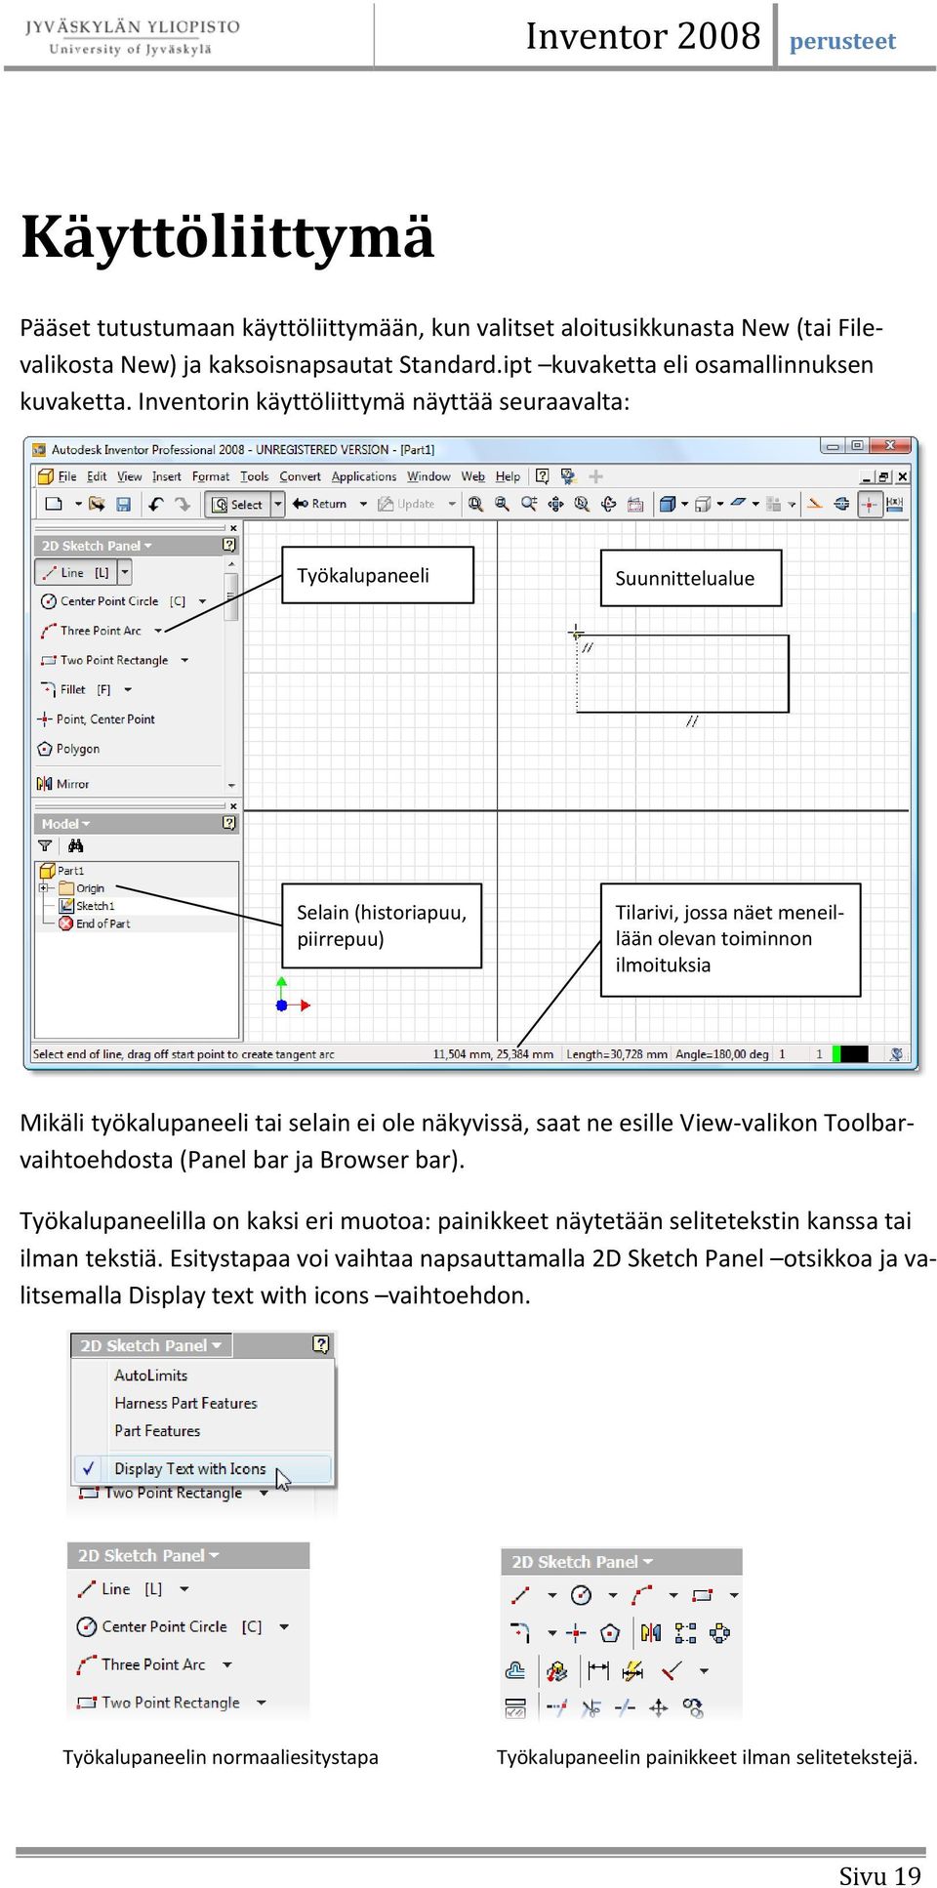Click the general dimension icon in icon-only panel
937x1888 pixels.
pyautogui.click(x=598, y=1670)
